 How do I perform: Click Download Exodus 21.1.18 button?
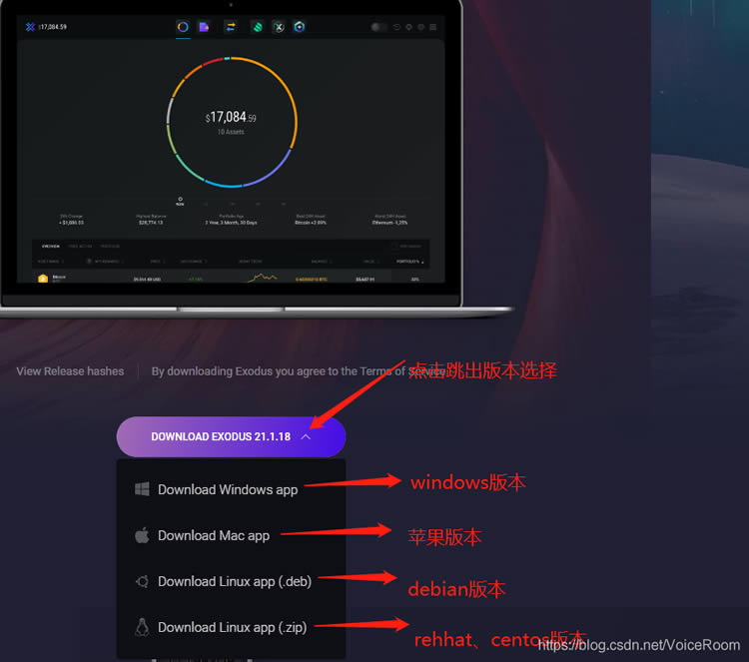pos(231,436)
